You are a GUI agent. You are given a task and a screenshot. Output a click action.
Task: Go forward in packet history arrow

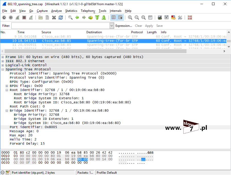coord(84,17)
